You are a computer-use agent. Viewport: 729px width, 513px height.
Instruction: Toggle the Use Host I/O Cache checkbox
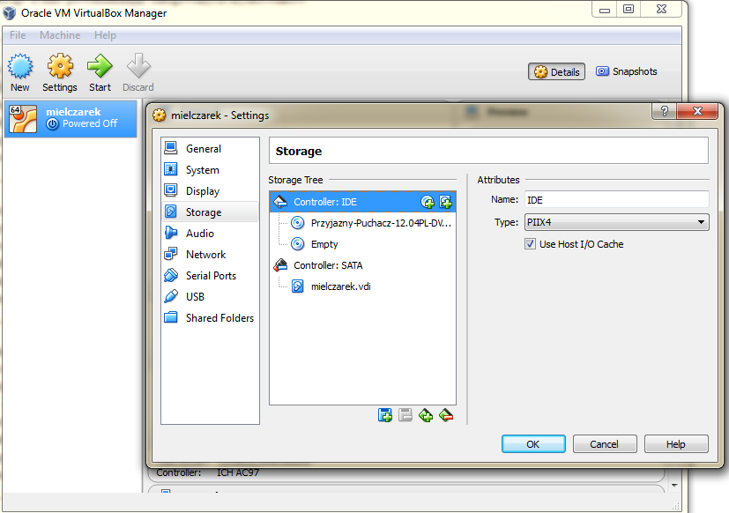(530, 243)
